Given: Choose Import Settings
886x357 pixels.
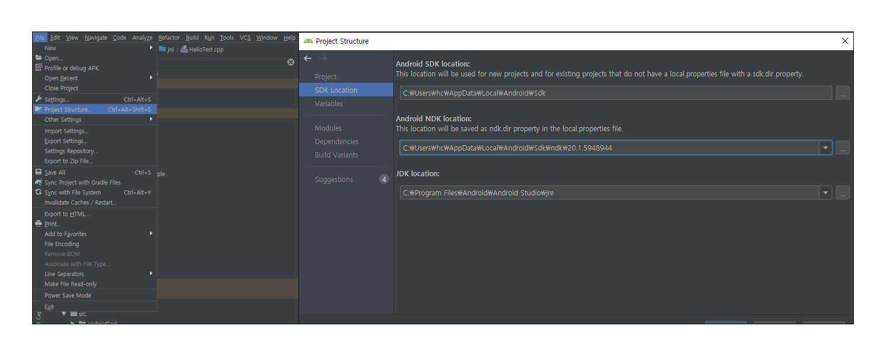Looking at the screenshot, I should [x=67, y=131].
